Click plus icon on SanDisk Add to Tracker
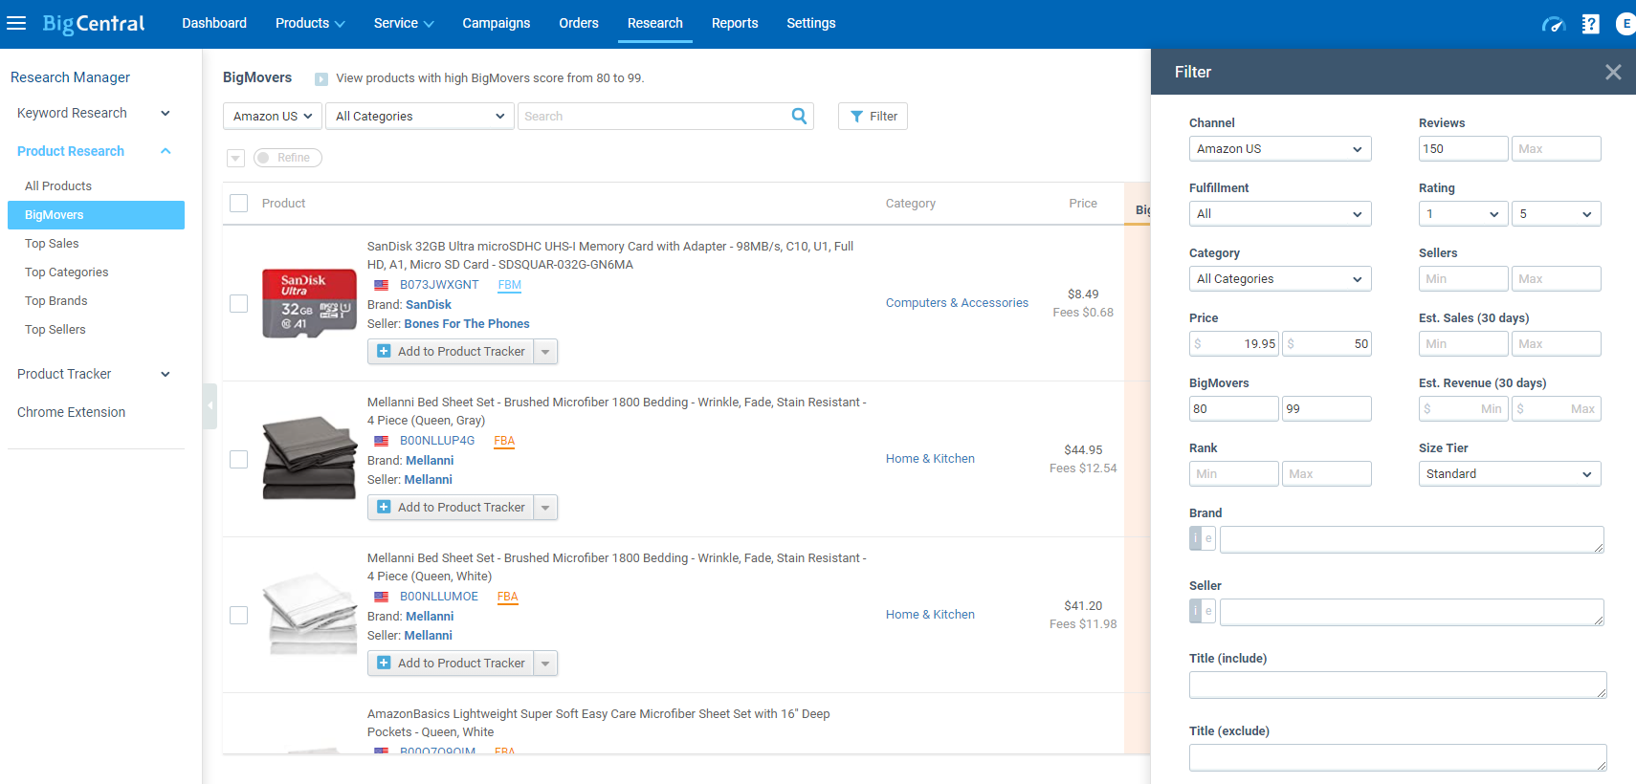This screenshot has height=784, width=1636. coord(384,351)
